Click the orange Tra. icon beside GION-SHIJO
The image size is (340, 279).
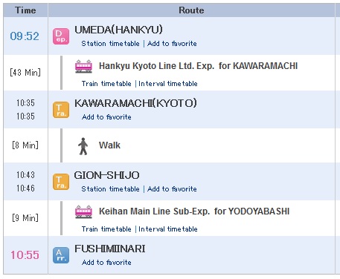tap(61, 182)
